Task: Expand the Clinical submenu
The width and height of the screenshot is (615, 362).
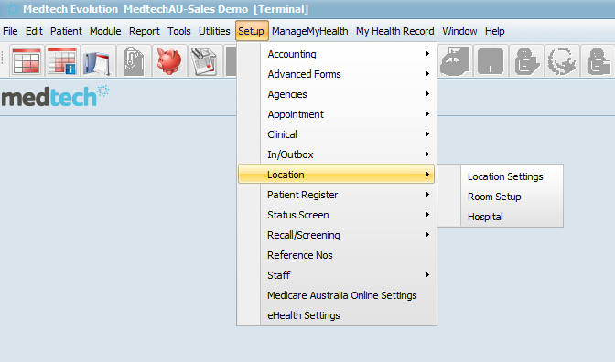Action: (x=338, y=134)
